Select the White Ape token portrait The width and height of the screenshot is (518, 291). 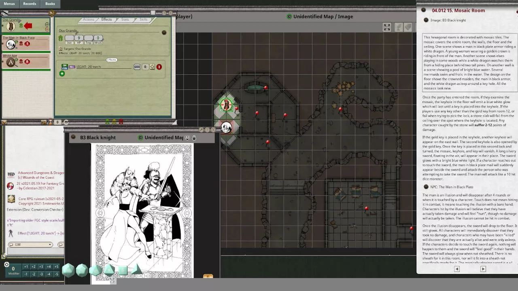click(x=11, y=62)
